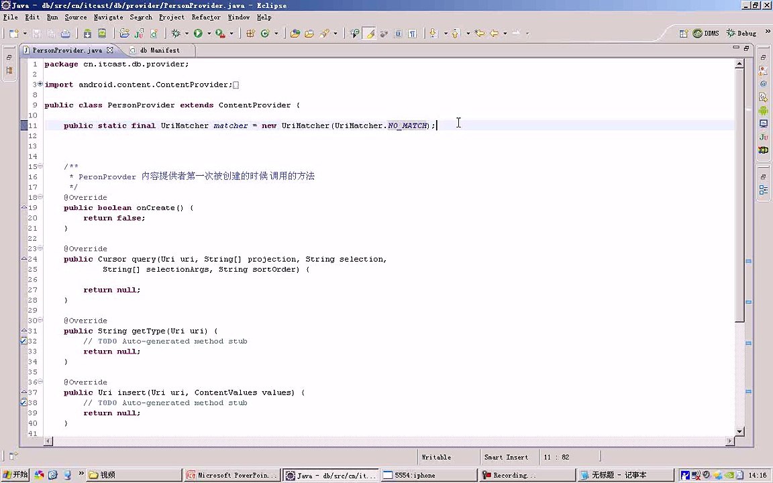Open the Search dropdown arrow
773x483 pixels.
click(336, 34)
